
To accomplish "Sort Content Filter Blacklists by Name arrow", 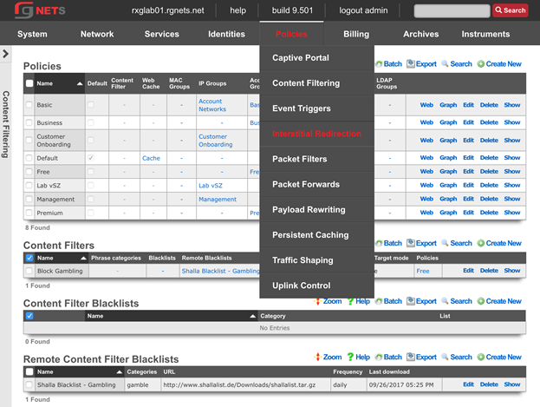I will point(253,316).
